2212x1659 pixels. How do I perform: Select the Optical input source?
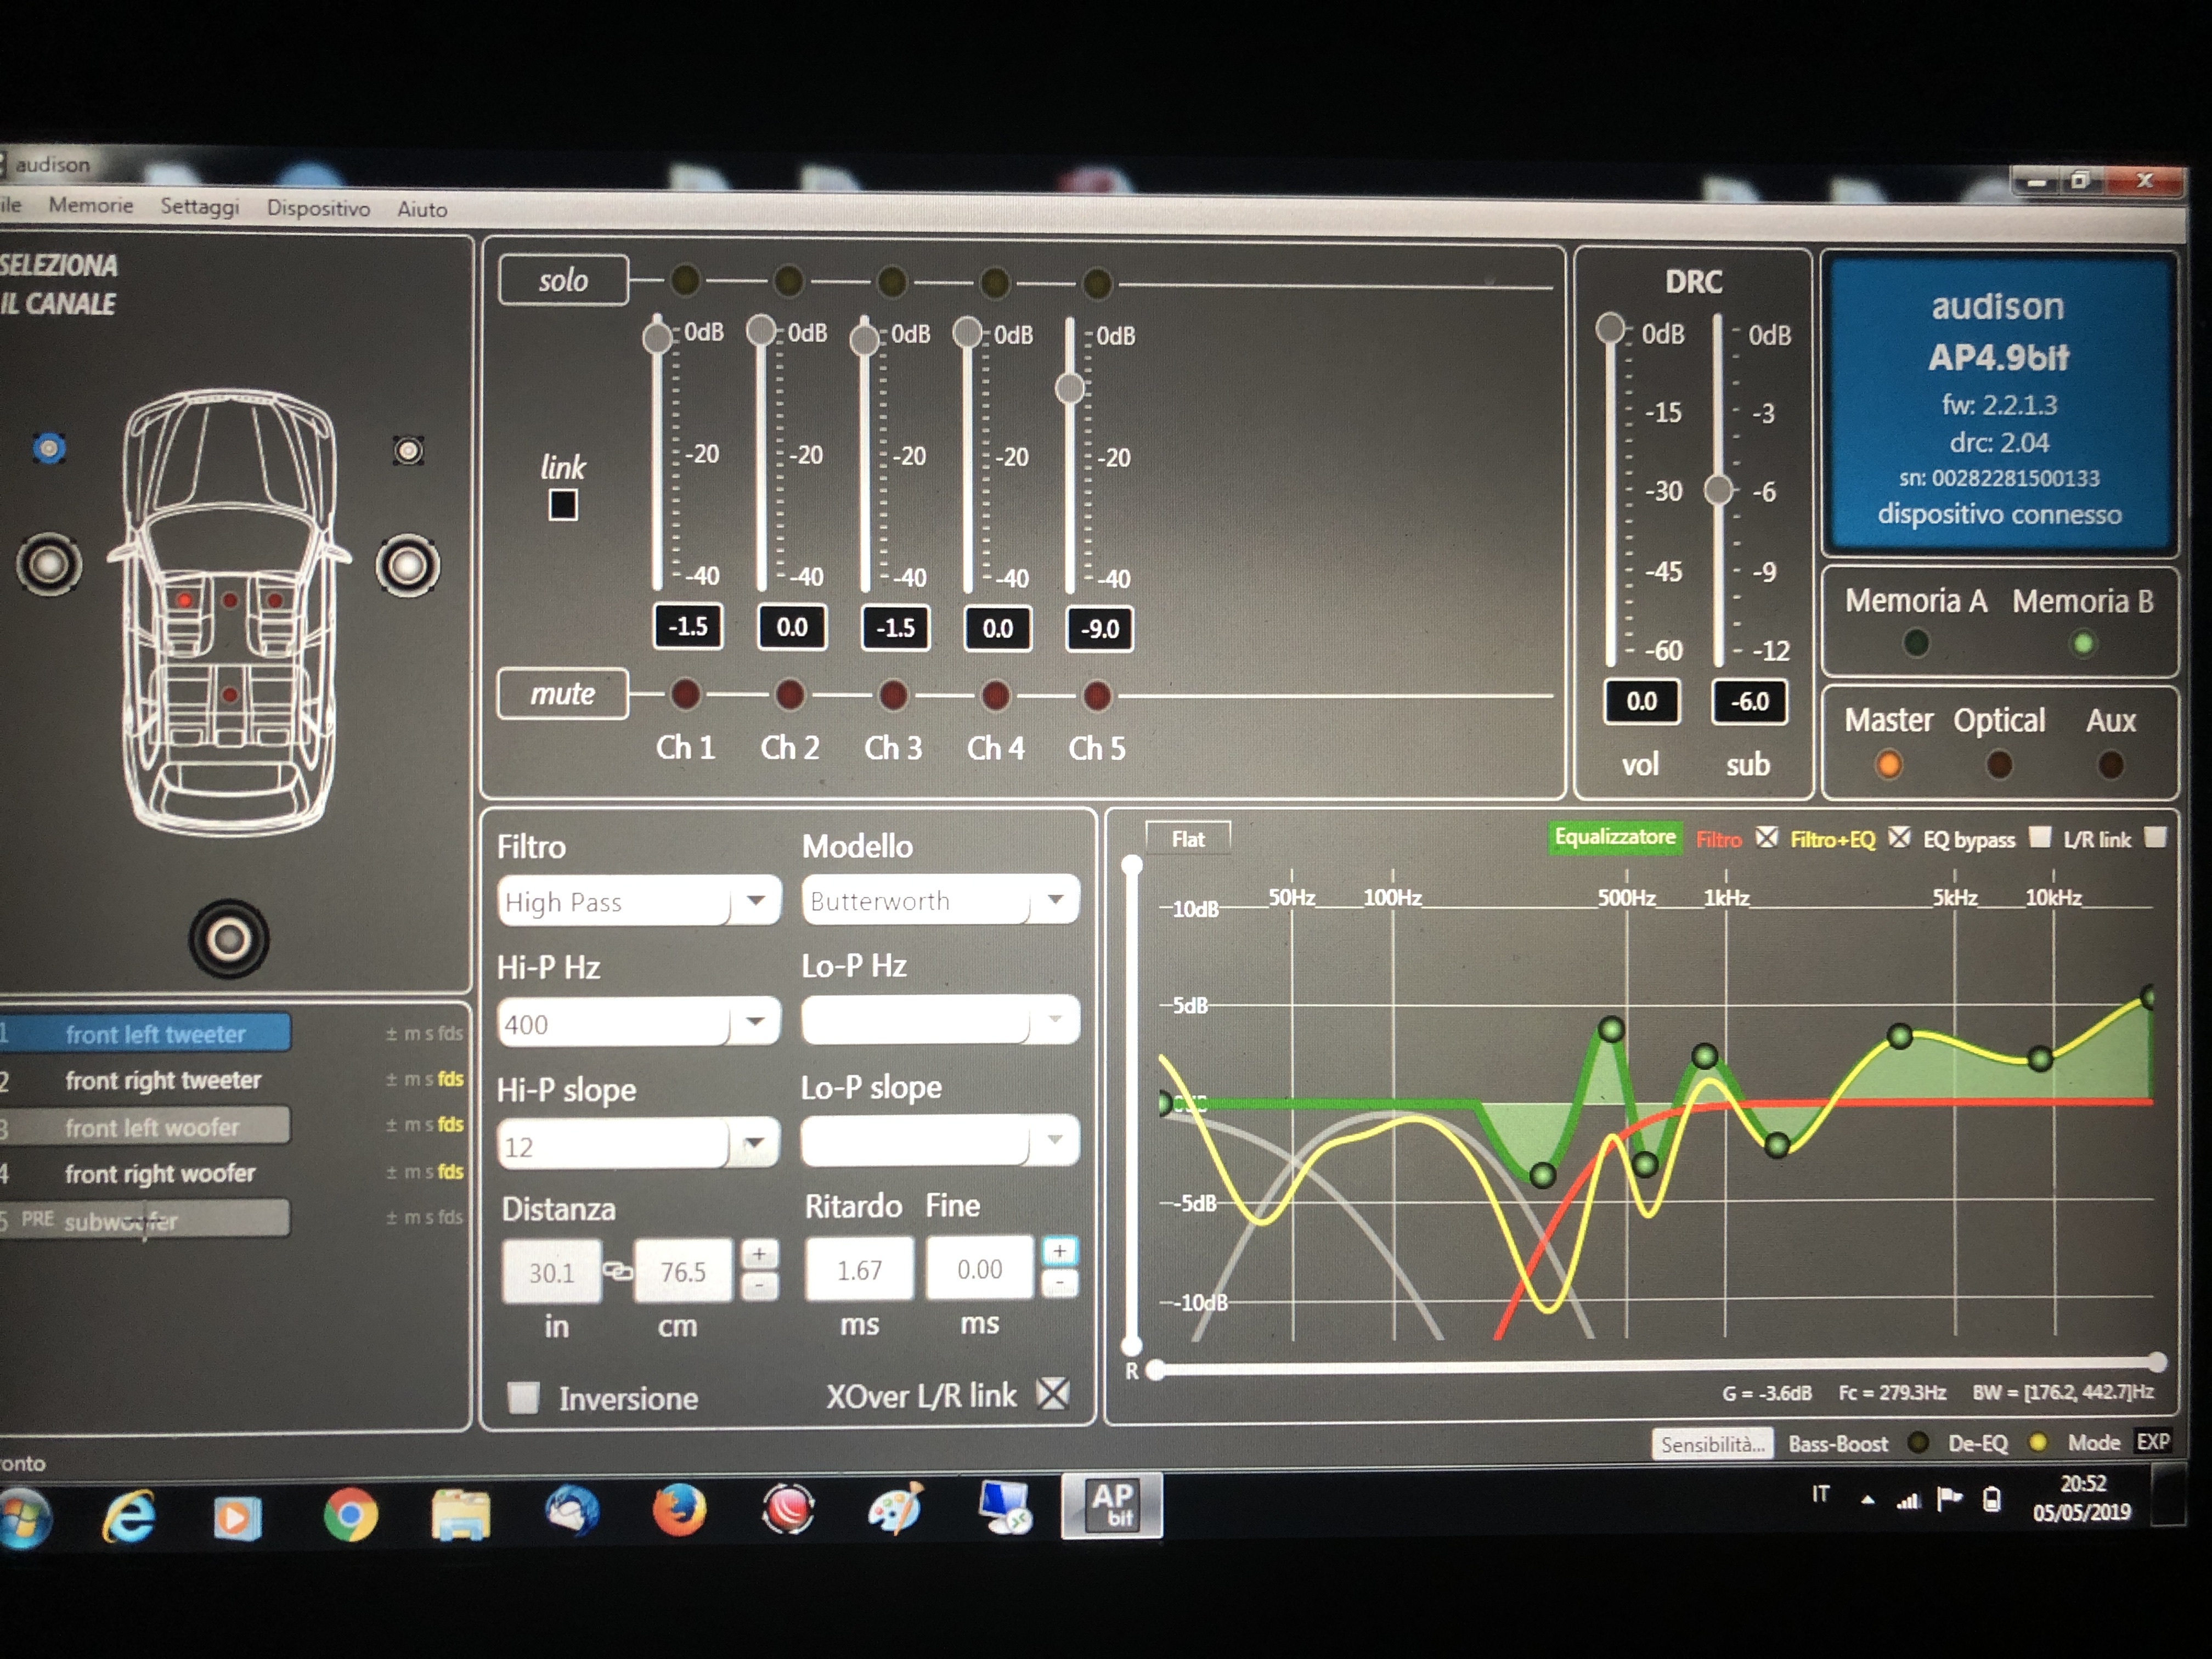(x=1999, y=765)
